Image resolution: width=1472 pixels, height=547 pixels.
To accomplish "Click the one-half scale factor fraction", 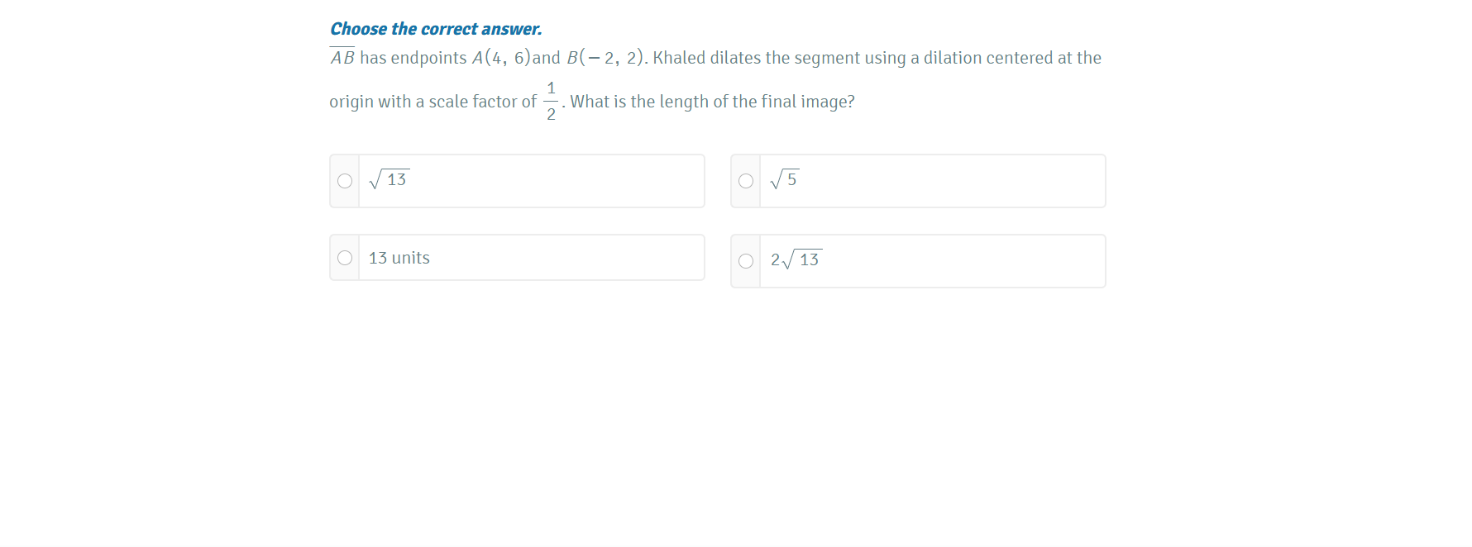I will click(551, 101).
